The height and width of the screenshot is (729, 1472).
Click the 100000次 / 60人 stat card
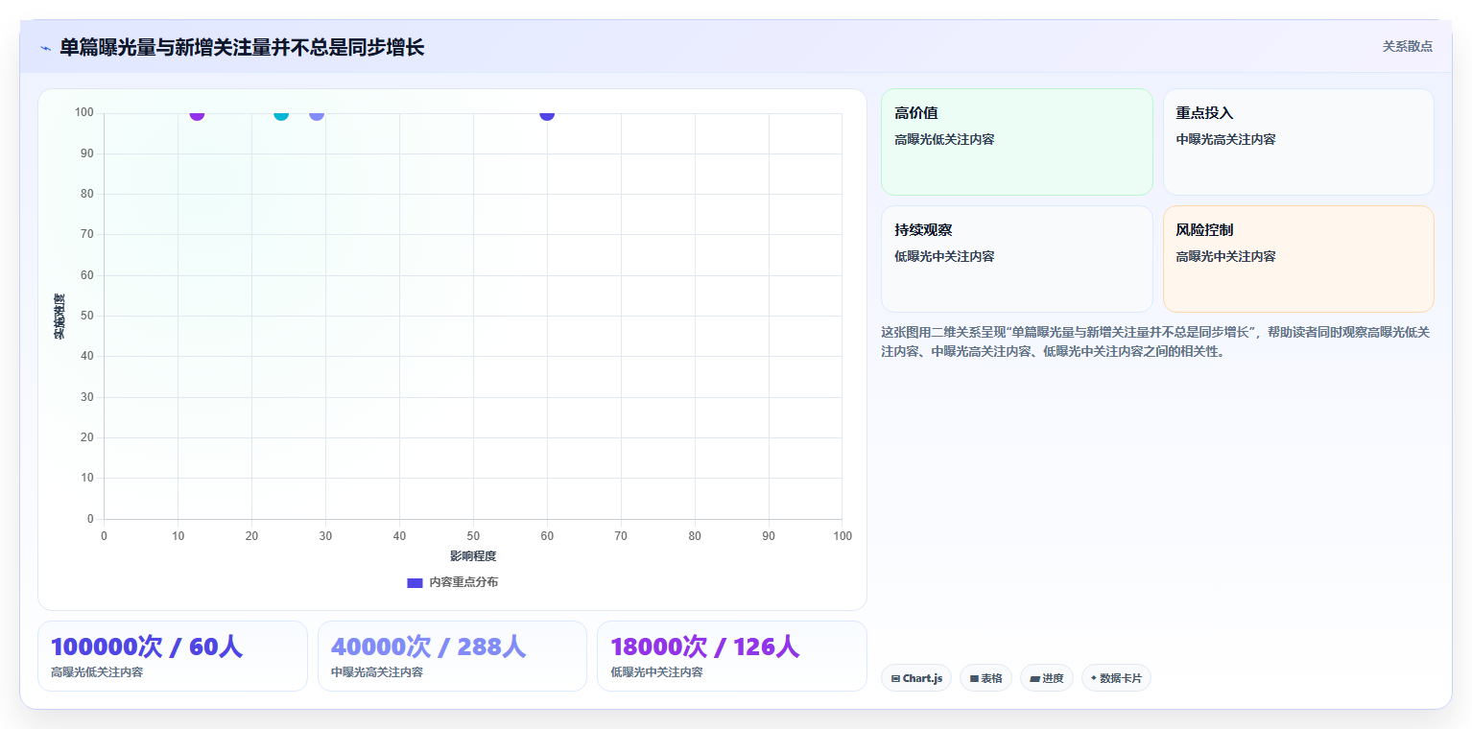coord(173,656)
